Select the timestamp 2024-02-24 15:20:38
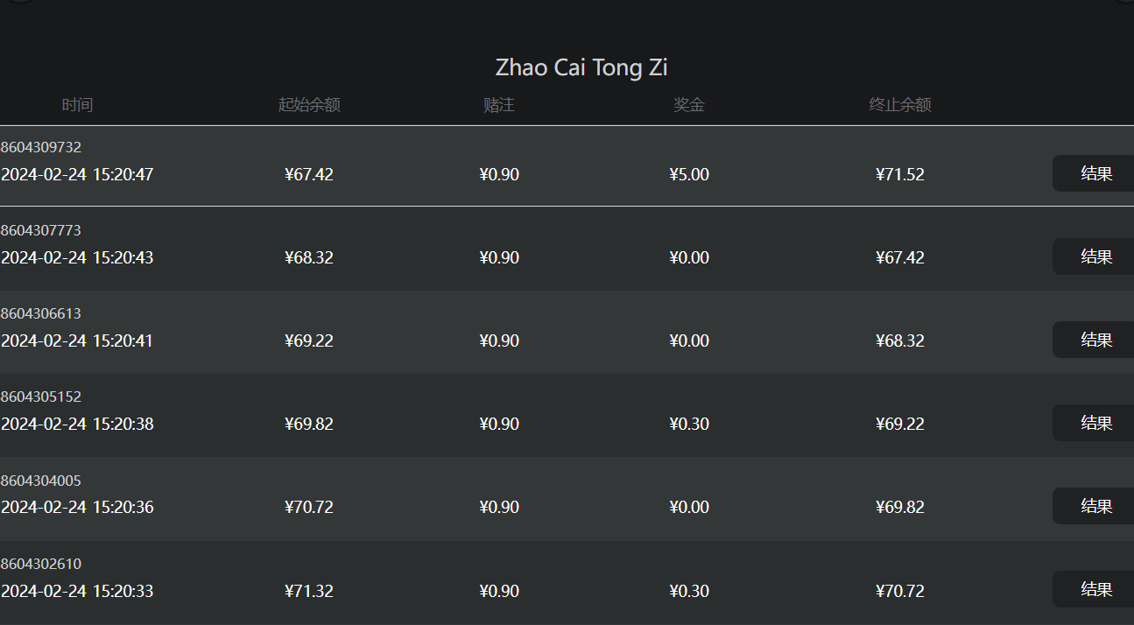The height and width of the screenshot is (625, 1134). click(77, 424)
